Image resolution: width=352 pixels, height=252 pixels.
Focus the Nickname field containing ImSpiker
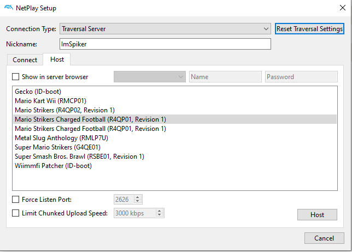pyautogui.click(x=165, y=44)
